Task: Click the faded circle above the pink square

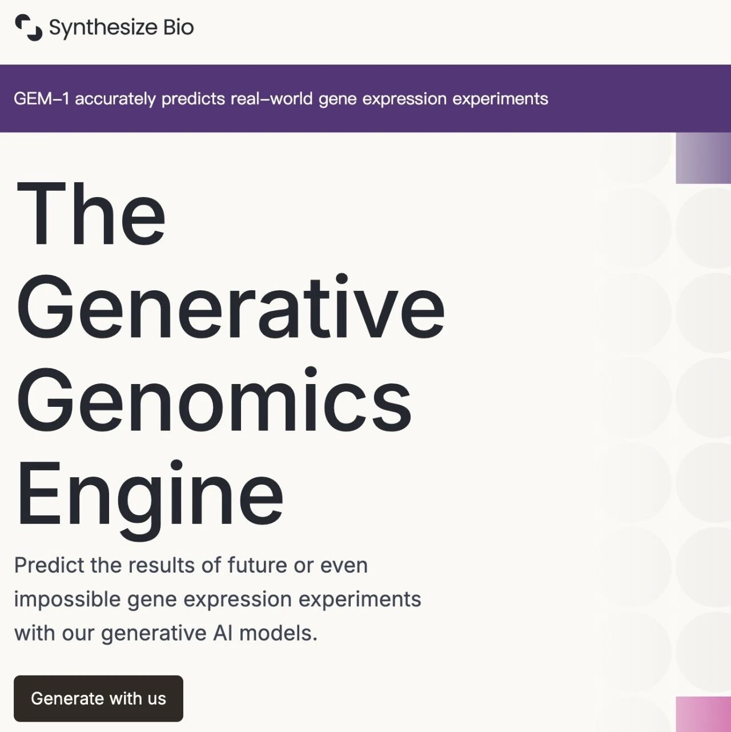Action: [x=704, y=651]
